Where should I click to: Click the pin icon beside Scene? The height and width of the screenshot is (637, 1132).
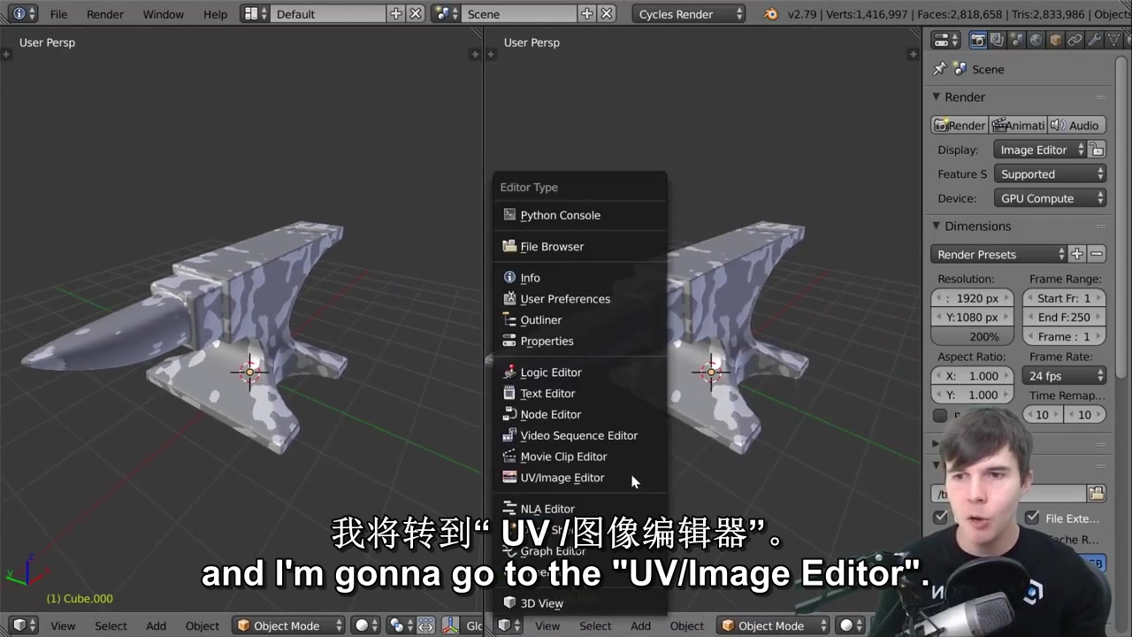point(939,69)
